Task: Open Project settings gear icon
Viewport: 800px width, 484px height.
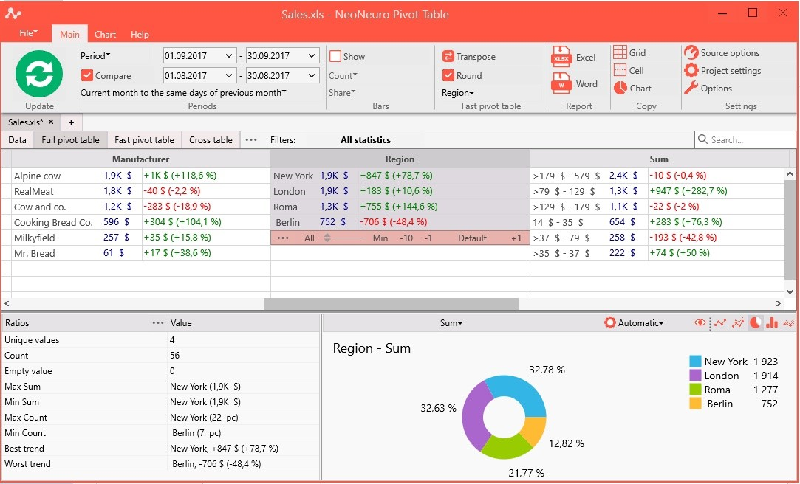Action: point(691,70)
